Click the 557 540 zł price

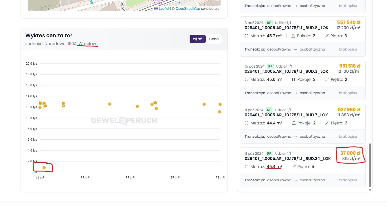349,22
